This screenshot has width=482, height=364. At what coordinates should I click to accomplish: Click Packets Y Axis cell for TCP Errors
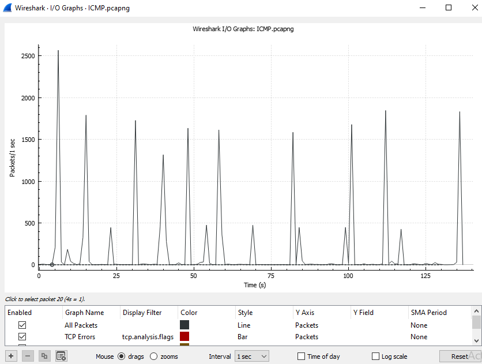tap(307, 337)
